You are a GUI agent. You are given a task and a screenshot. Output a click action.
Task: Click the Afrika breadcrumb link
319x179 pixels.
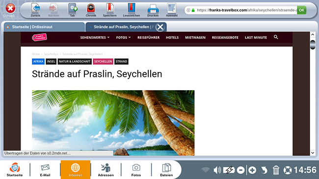(x=36, y=54)
